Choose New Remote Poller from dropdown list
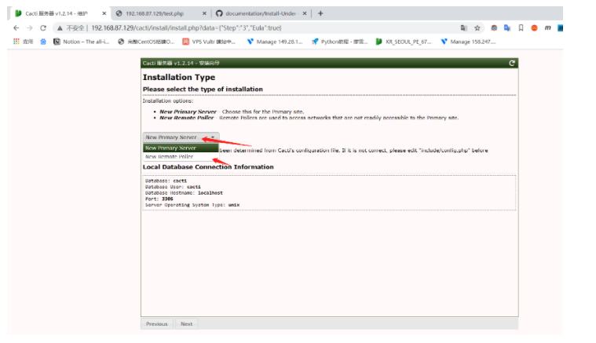 click(169, 156)
